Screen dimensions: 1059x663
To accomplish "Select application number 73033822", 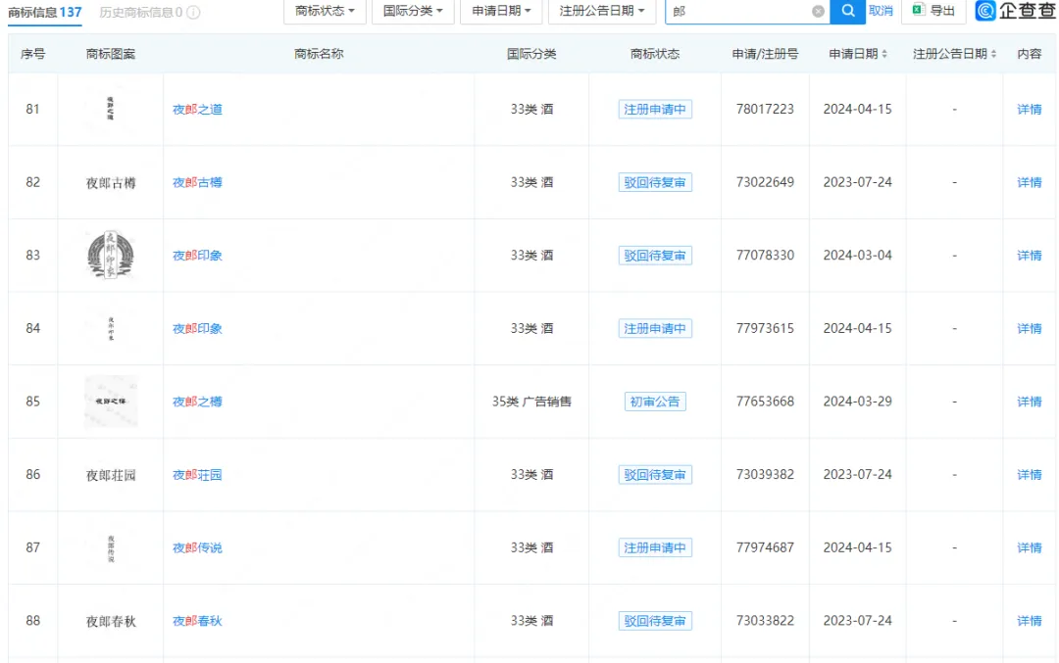I will click(765, 621).
